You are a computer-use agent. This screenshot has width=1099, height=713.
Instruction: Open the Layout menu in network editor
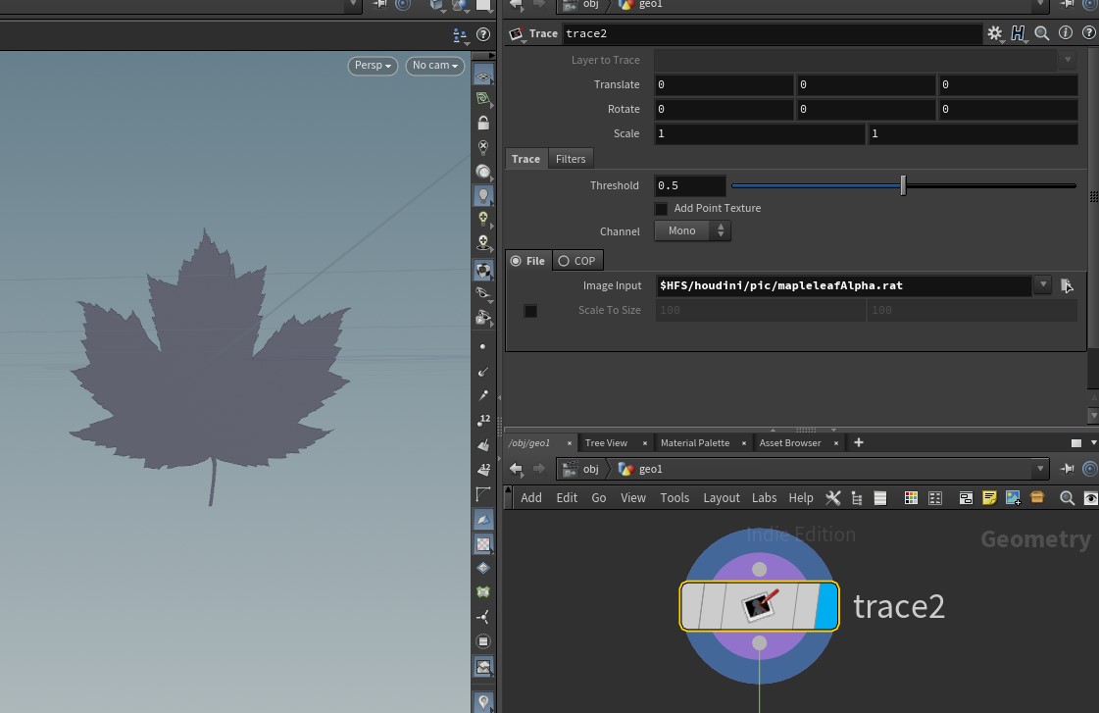(x=721, y=498)
